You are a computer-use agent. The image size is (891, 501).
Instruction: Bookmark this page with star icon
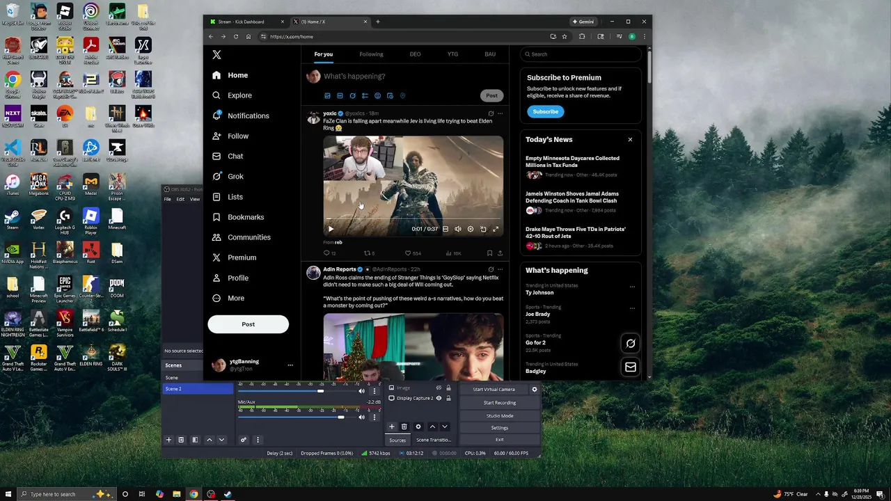pos(565,37)
